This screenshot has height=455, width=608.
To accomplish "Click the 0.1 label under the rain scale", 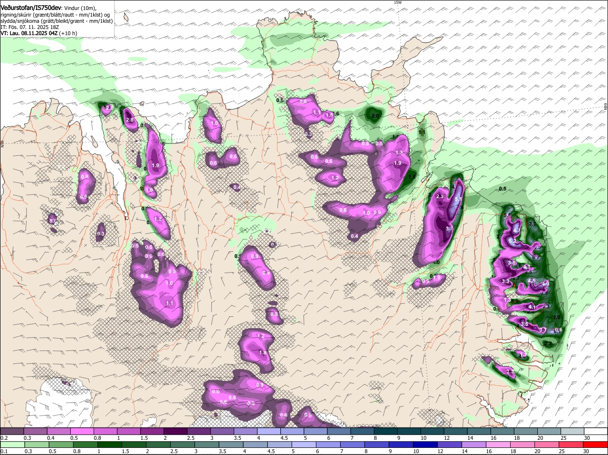I will click(4, 452).
